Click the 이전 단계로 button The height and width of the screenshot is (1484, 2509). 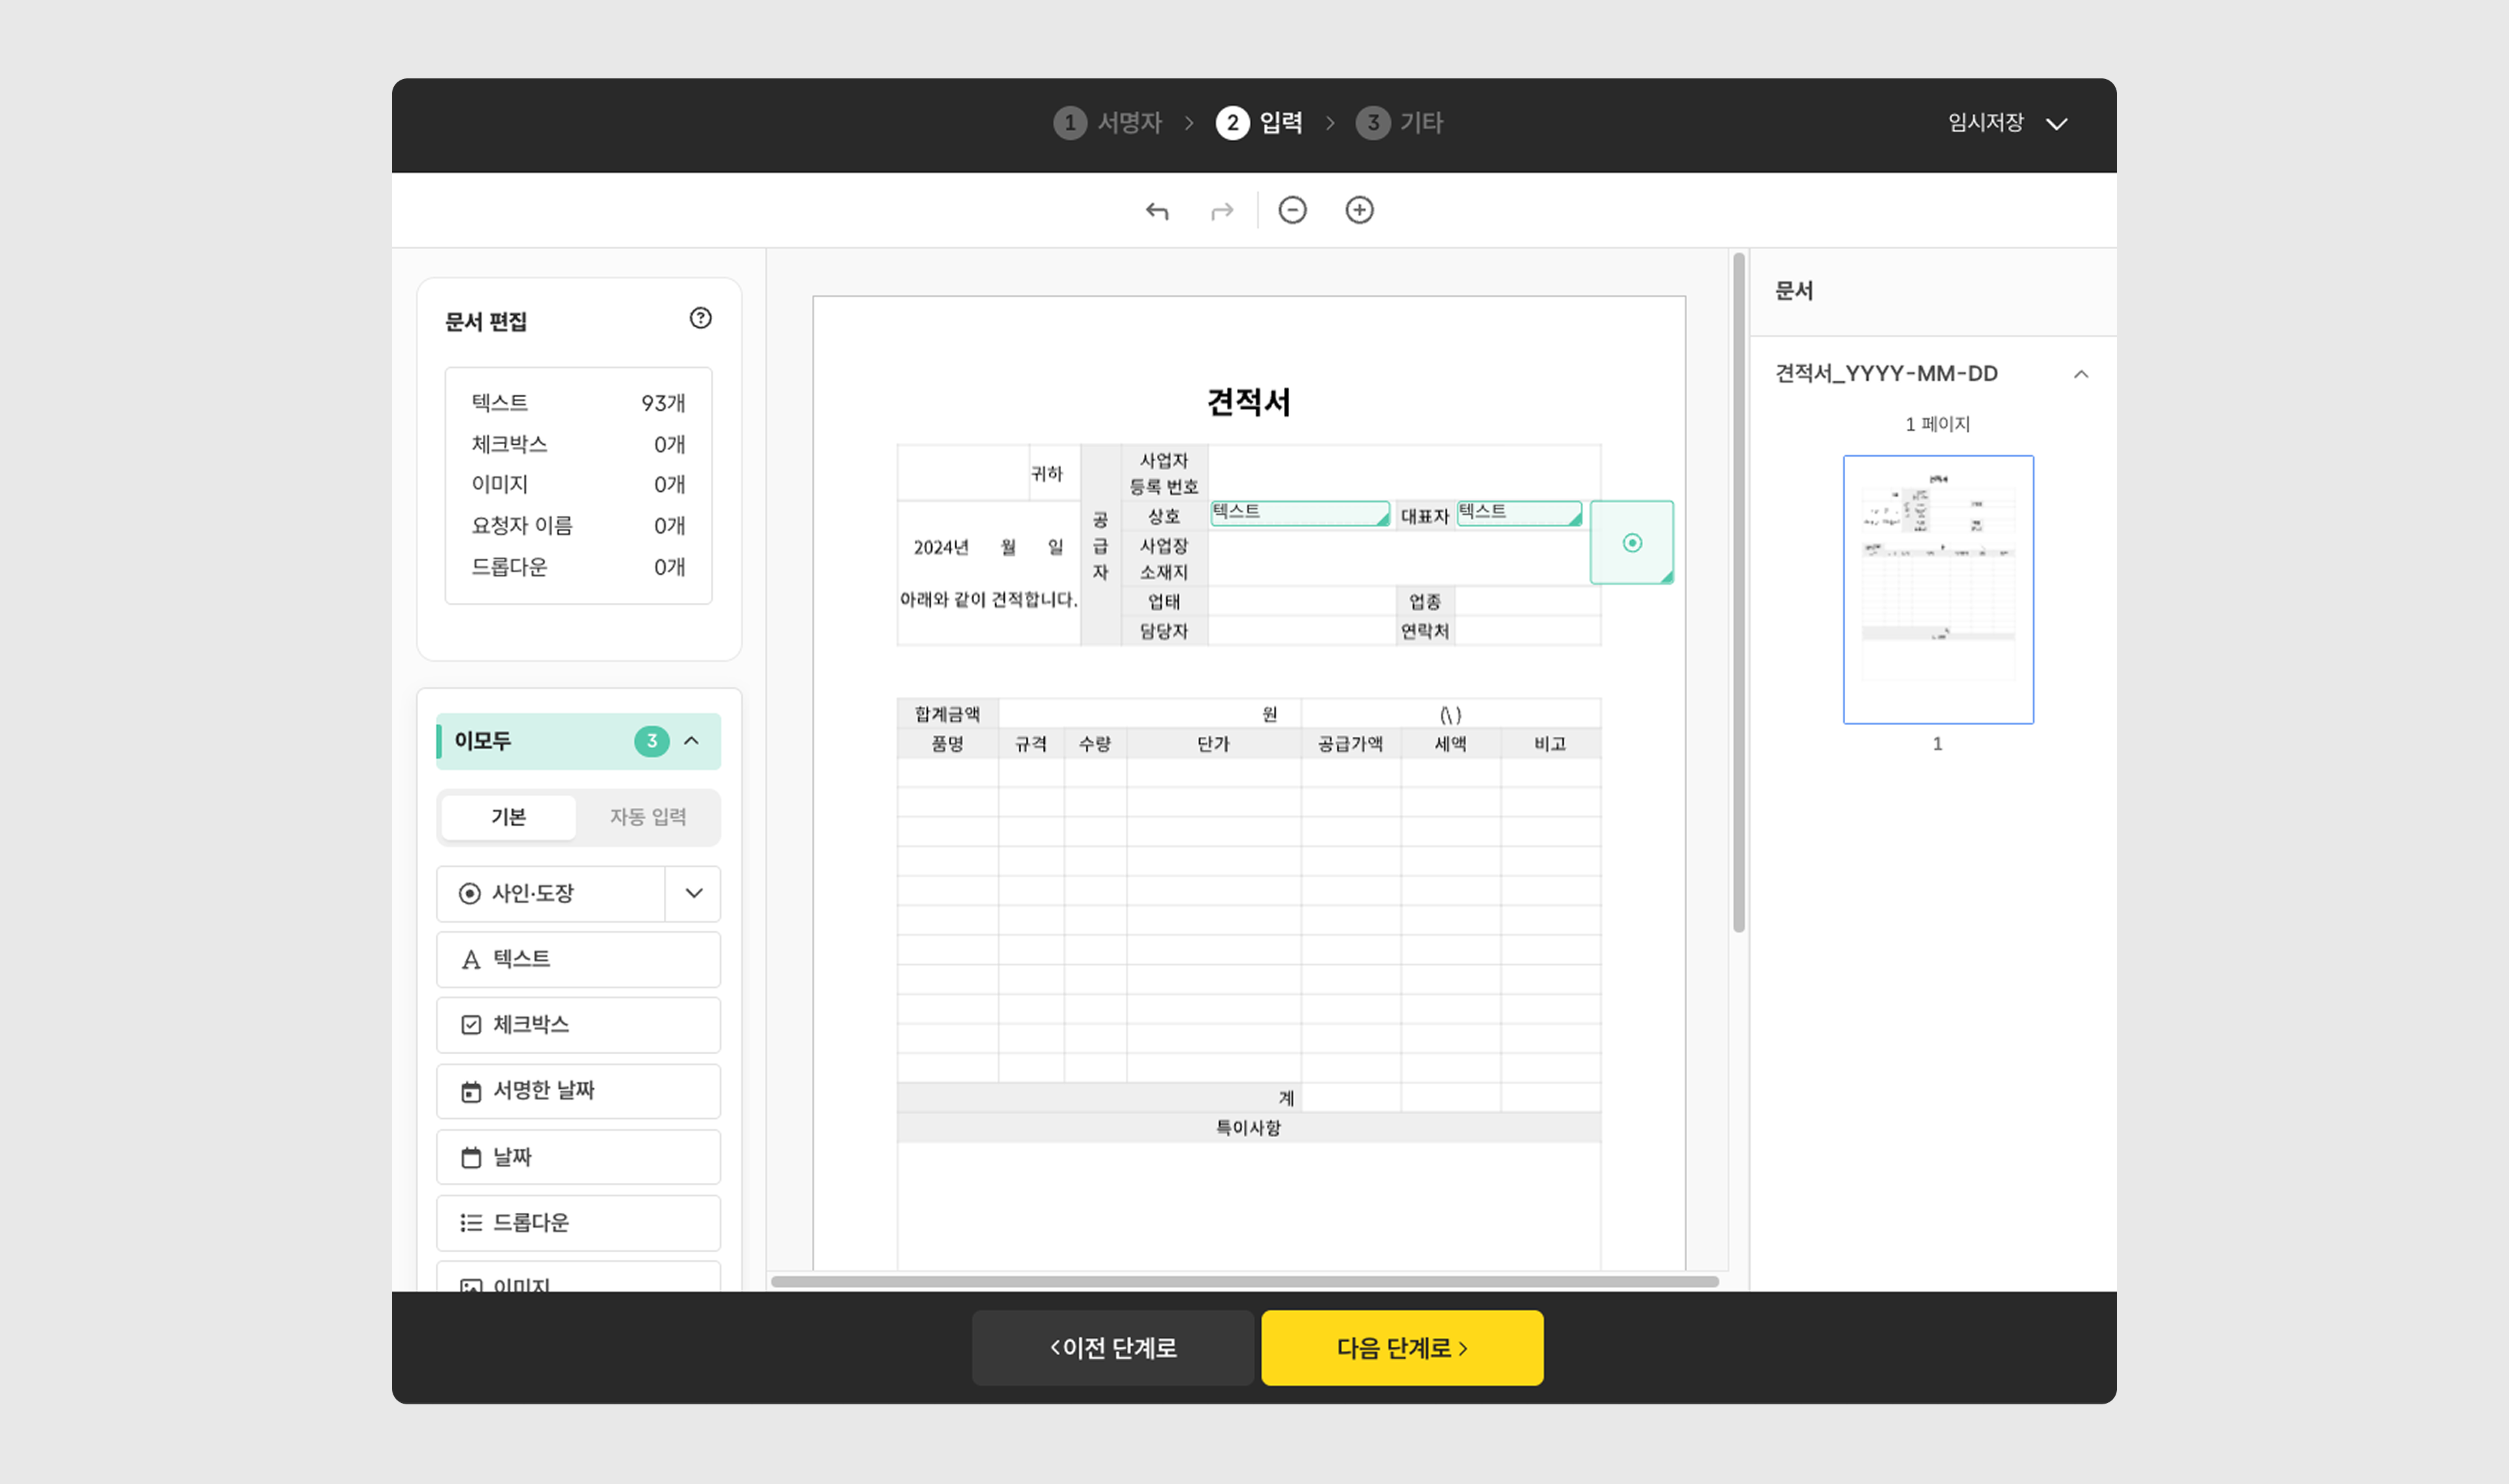click(x=1113, y=1348)
